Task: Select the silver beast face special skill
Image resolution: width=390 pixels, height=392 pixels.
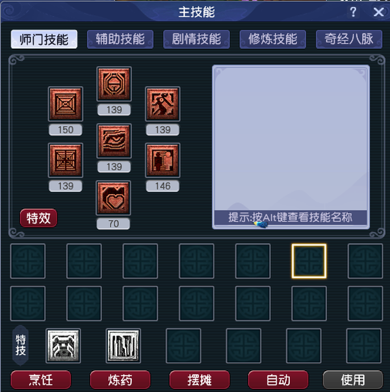Action: (63, 346)
